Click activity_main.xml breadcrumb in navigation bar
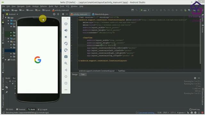This screenshot has width=205, height=115. tap(61, 10)
